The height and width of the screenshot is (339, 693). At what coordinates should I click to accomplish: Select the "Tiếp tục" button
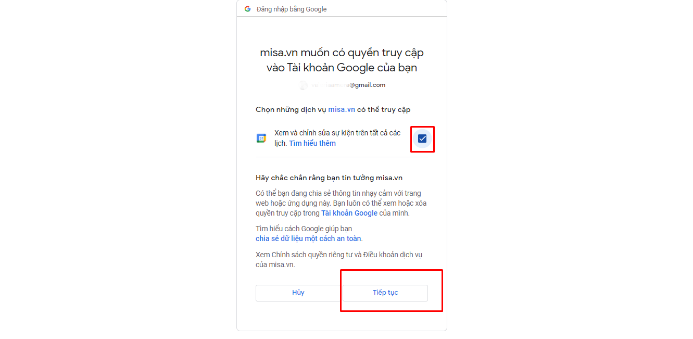click(385, 293)
